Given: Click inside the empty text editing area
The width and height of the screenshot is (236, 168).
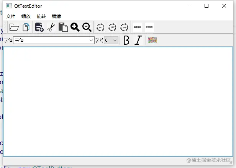Looking at the screenshot, I should [118, 101].
